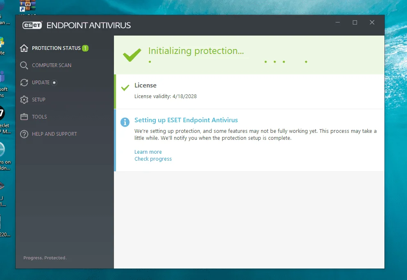Close the ESET Endpoint Antivirus window
Viewport: 407px width, 280px height.
pyautogui.click(x=372, y=22)
